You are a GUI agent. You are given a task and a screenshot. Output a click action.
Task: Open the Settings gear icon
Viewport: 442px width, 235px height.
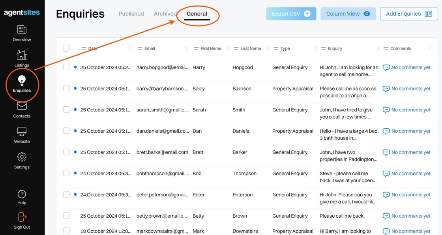click(22, 157)
